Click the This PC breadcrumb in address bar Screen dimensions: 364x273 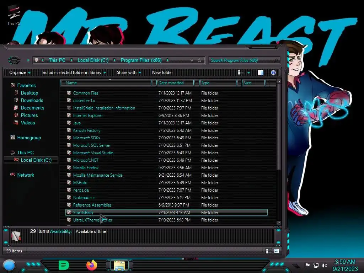click(57, 60)
